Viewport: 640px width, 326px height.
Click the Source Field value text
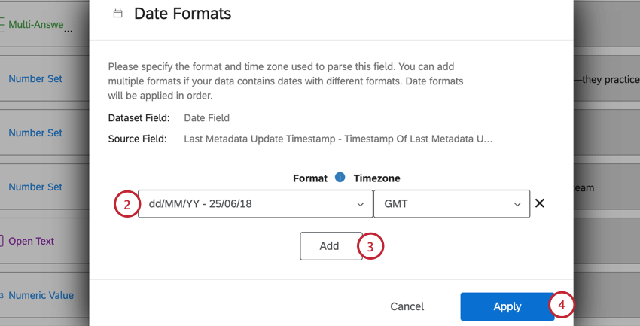coord(337,139)
